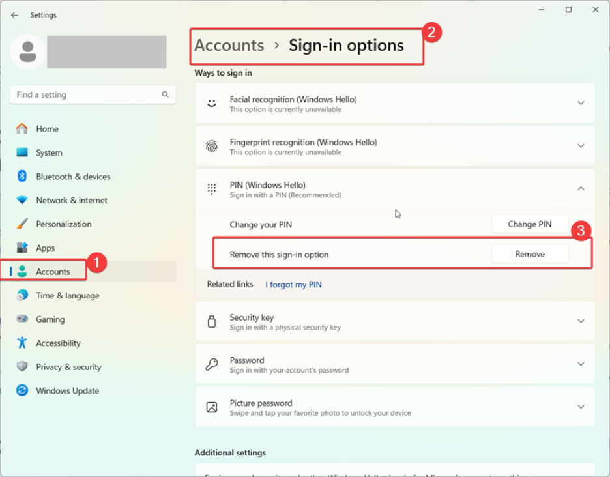610x477 pixels.
Task: Click the user profile avatar
Action: point(27,51)
